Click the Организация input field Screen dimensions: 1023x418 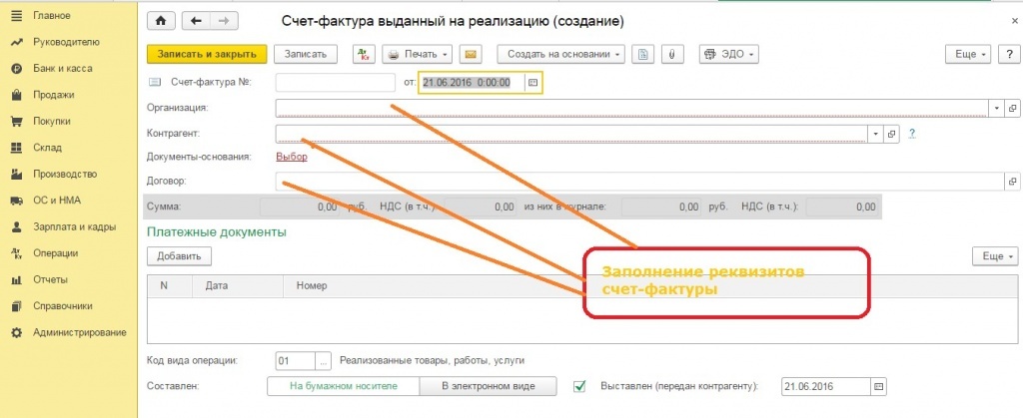pos(632,108)
